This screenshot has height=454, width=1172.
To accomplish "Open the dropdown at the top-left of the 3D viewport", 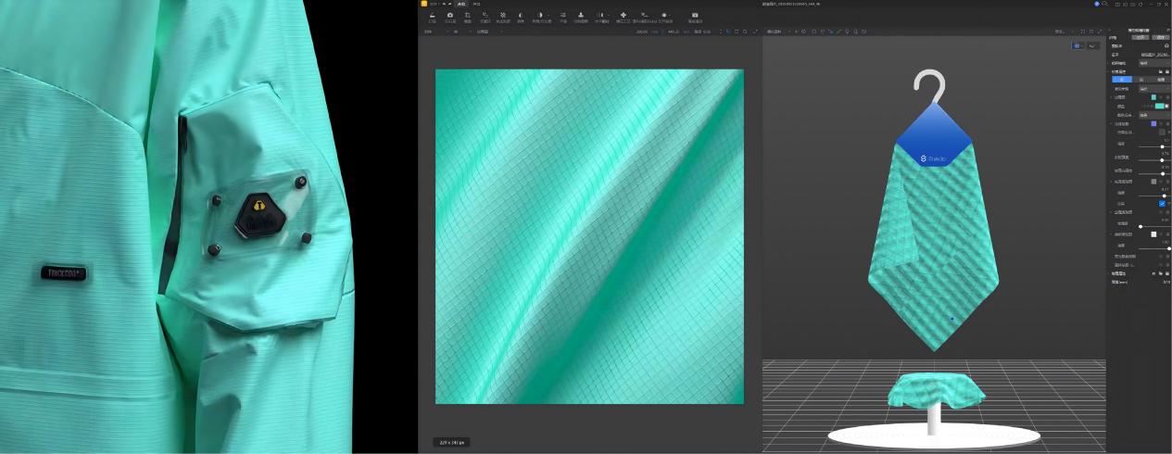I will (x=779, y=32).
